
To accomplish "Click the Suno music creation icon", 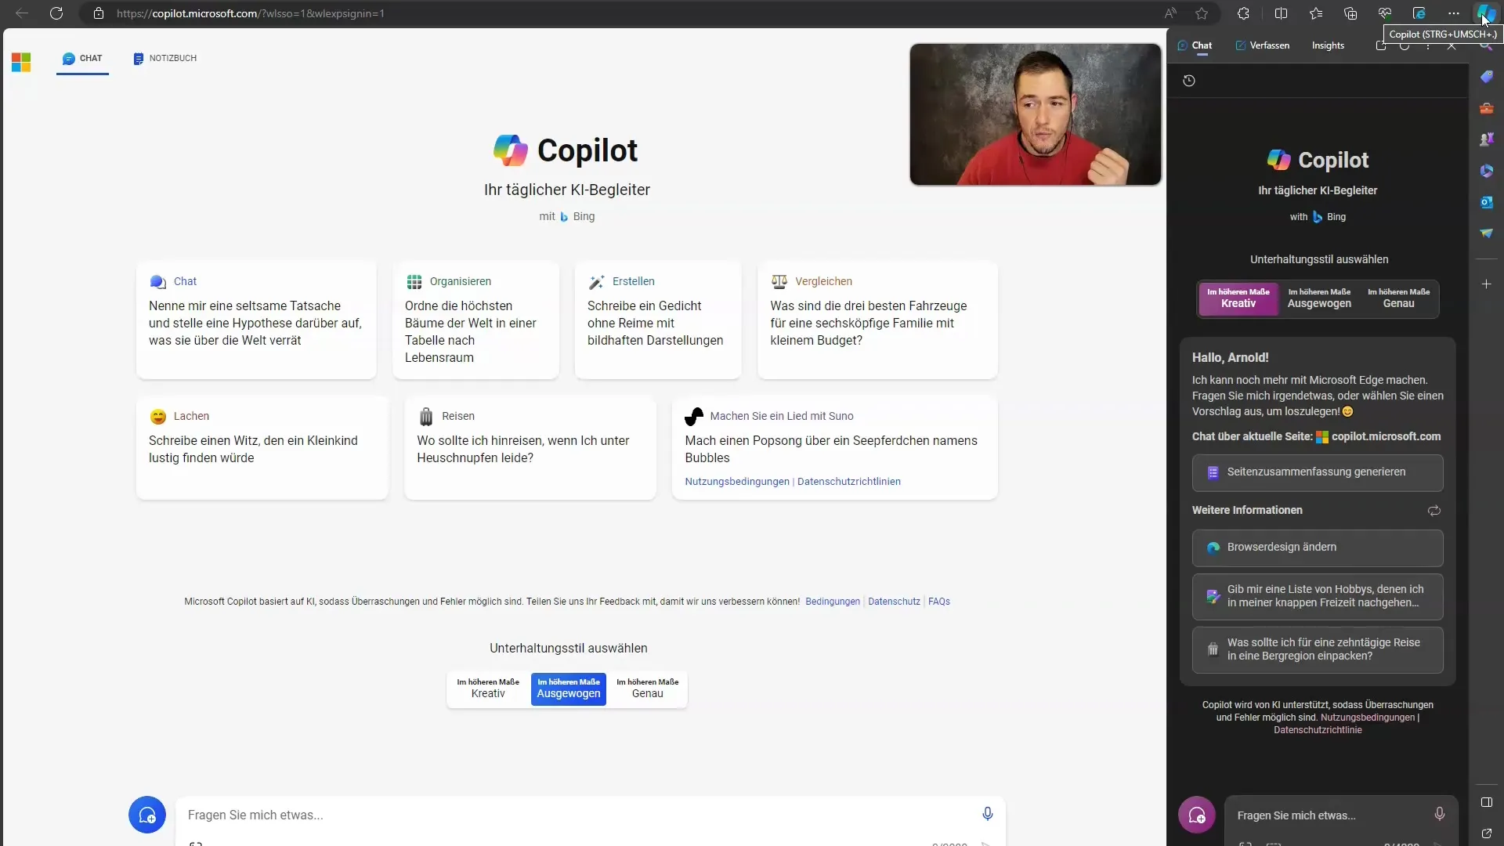I will click(x=693, y=415).
